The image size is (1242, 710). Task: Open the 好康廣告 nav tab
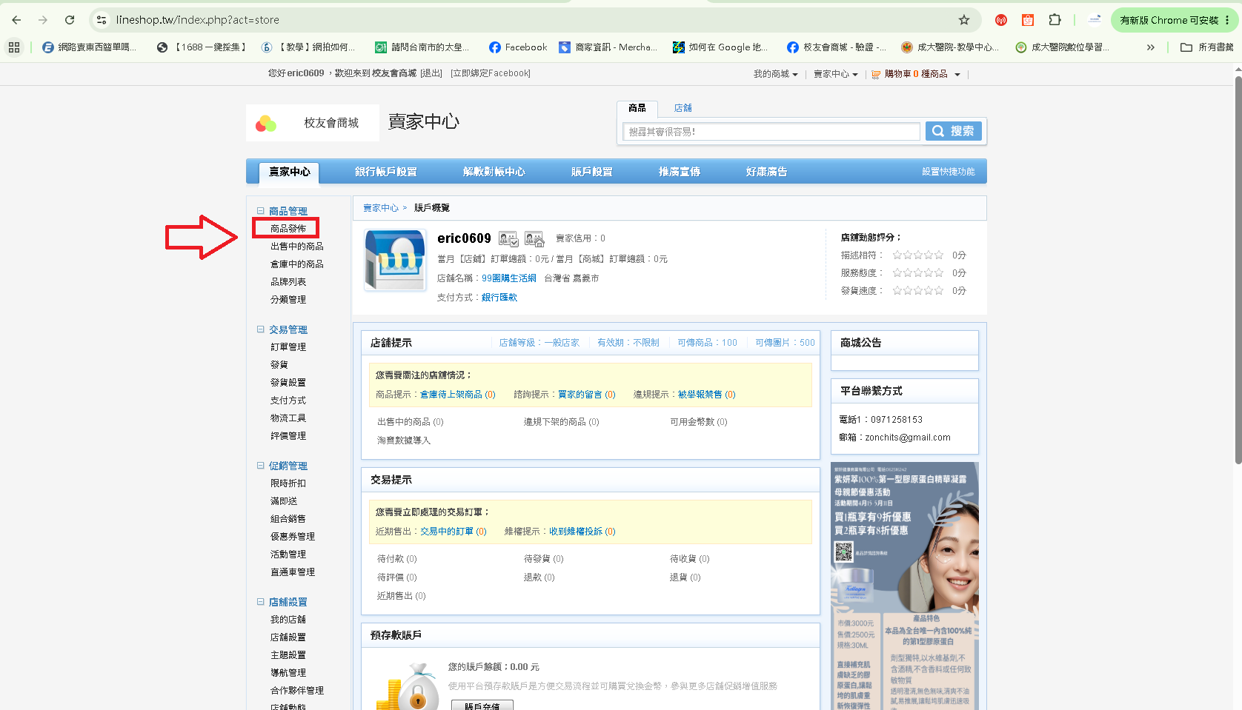coord(766,172)
